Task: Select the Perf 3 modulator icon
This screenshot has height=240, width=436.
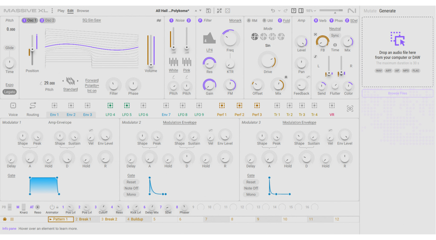Action: (x=257, y=105)
